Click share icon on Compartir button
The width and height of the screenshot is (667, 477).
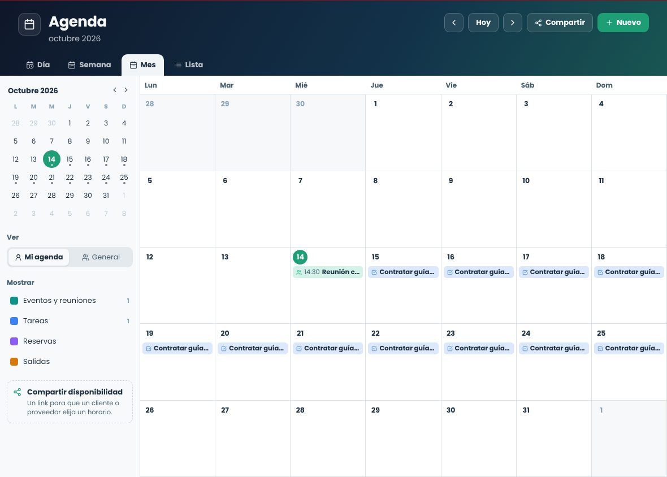[x=539, y=23]
